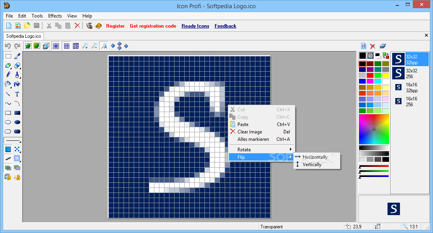Expand the pattern dots tool options
The image size is (433, 233).
[x=20, y=152]
